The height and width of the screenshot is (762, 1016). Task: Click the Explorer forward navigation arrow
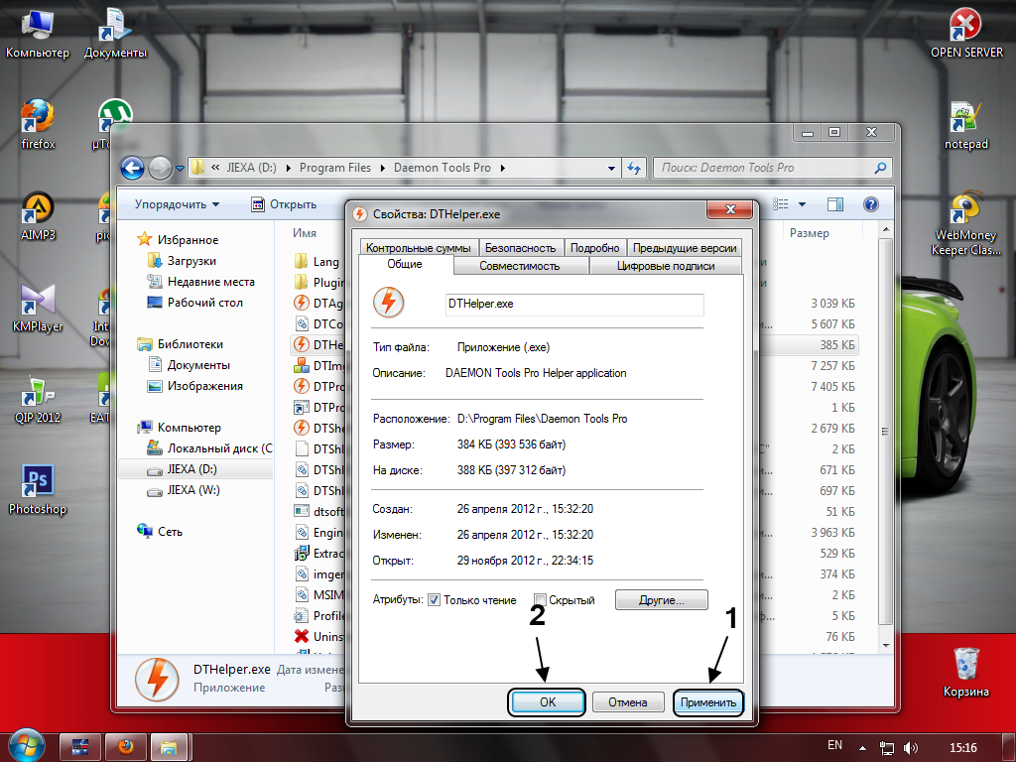click(x=160, y=169)
